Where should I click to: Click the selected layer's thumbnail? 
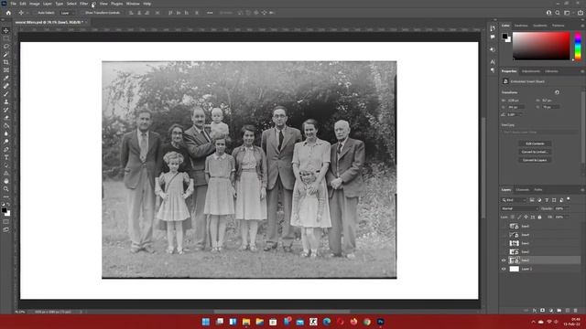point(515,260)
